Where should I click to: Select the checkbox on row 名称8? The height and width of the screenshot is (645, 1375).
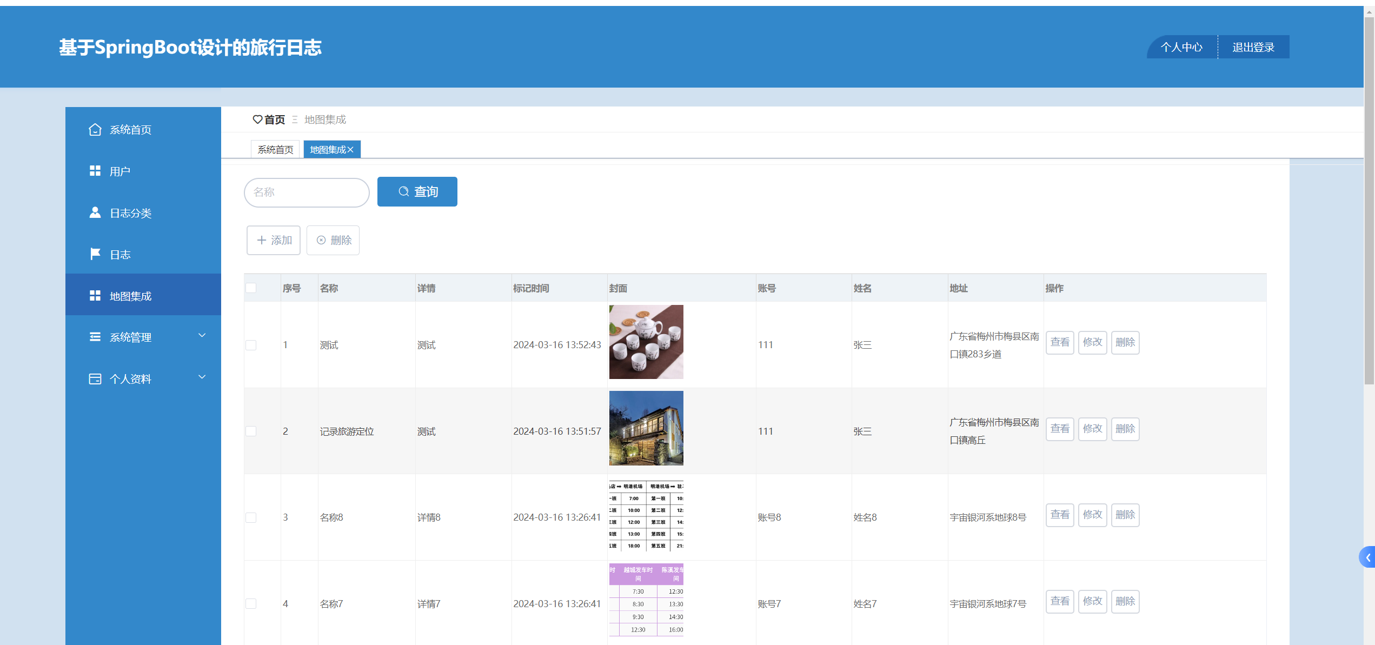point(251,517)
